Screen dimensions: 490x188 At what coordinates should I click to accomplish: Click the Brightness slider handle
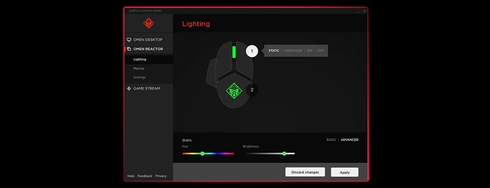click(x=284, y=153)
